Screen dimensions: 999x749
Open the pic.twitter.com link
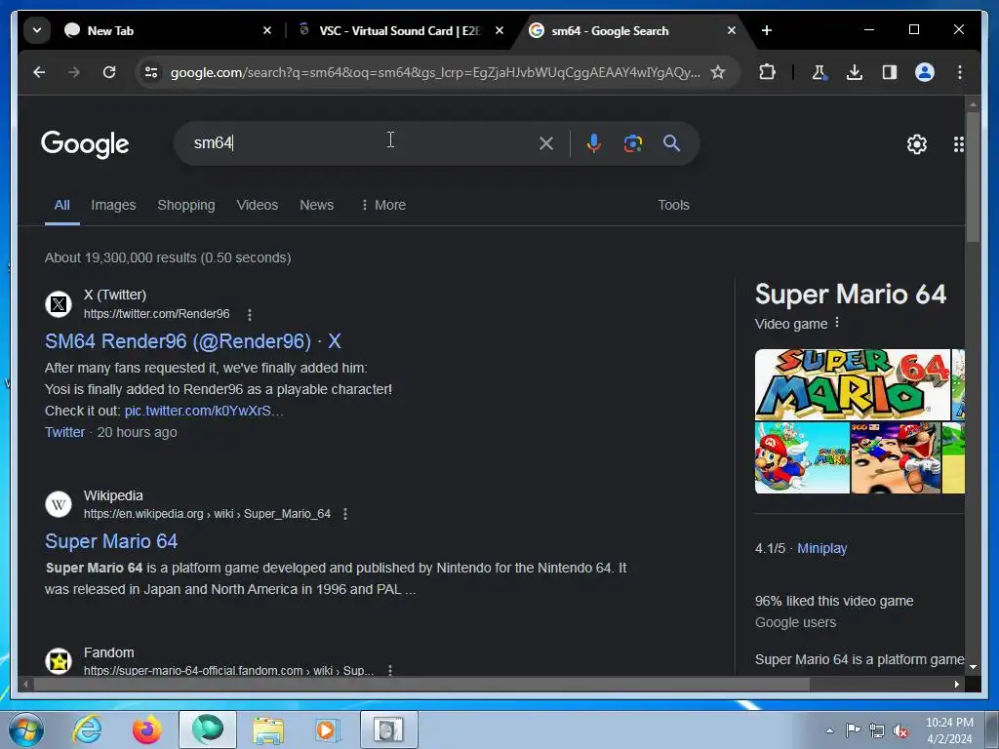point(204,411)
